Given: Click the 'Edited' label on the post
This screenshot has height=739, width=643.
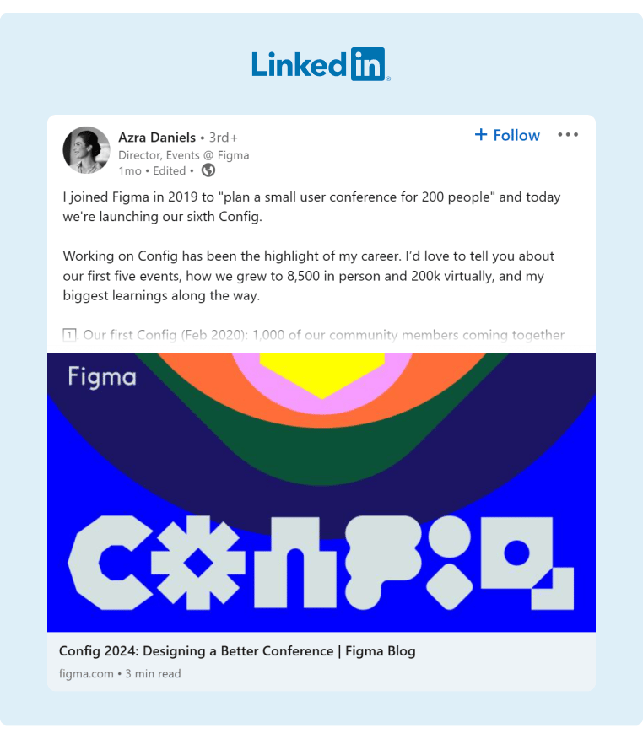Looking at the screenshot, I should point(169,170).
